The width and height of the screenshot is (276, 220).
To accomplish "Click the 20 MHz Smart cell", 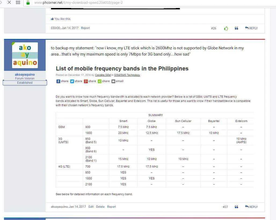I will coord(123,133).
